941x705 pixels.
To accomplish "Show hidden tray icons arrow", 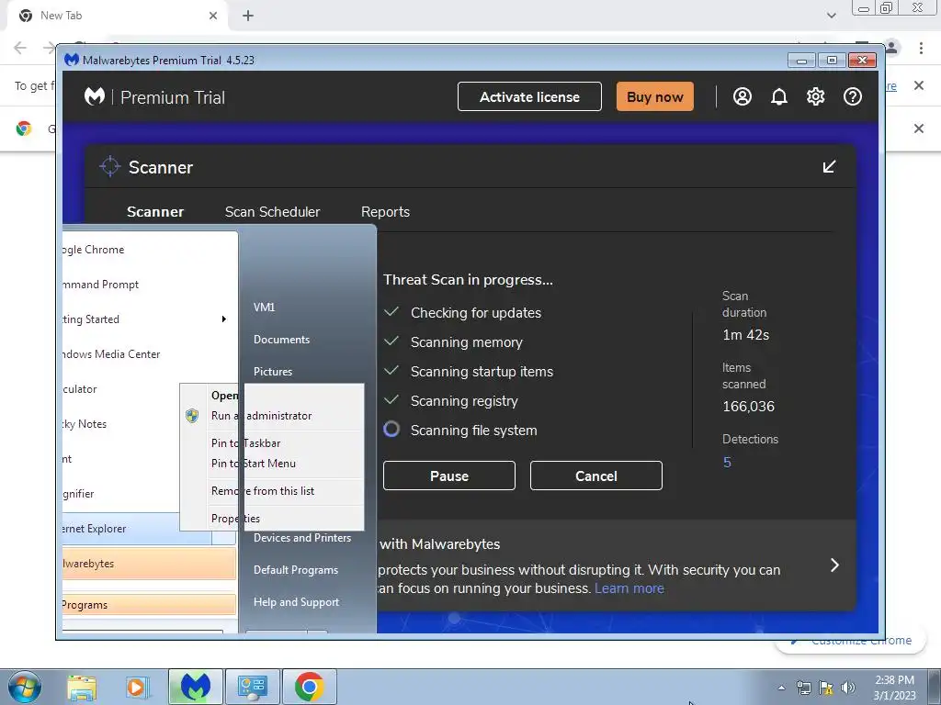I will tap(781, 688).
